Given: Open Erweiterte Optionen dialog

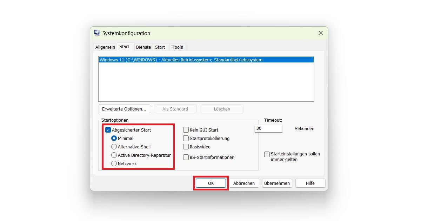Looking at the screenshot, I should point(124,109).
